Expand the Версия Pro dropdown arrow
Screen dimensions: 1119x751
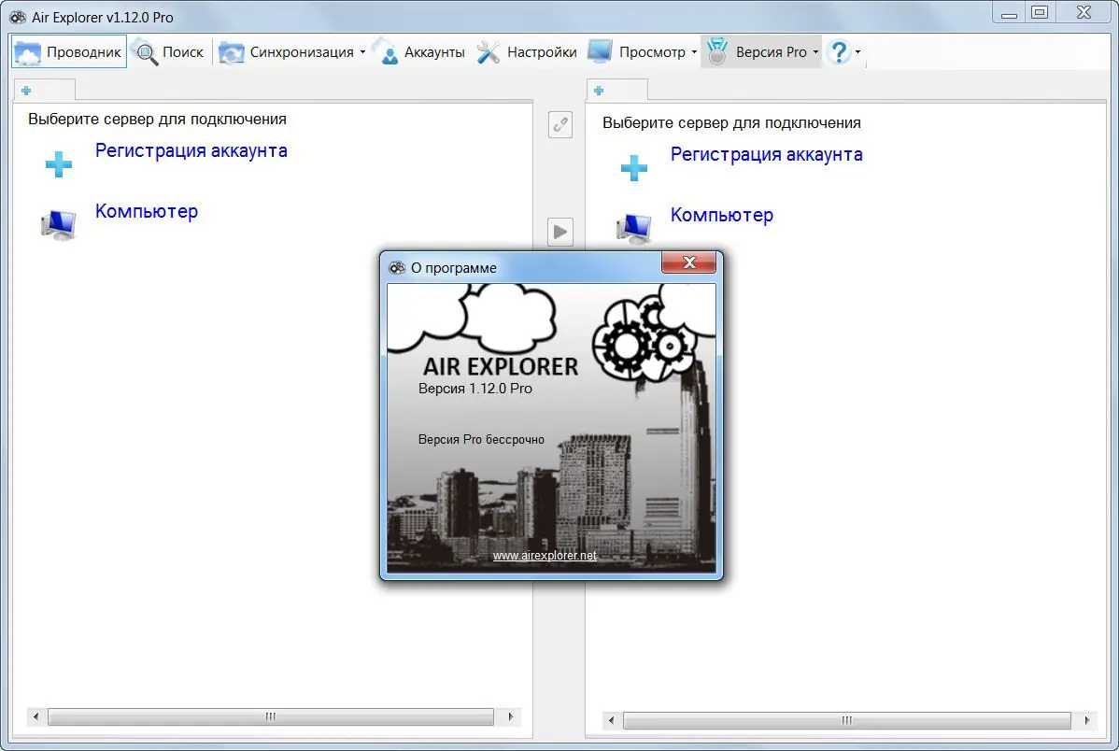815,53
